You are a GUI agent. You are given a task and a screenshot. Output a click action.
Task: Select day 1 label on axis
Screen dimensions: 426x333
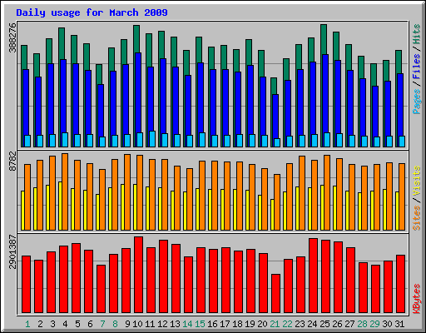pyautogui.click(x=27, y=324)
